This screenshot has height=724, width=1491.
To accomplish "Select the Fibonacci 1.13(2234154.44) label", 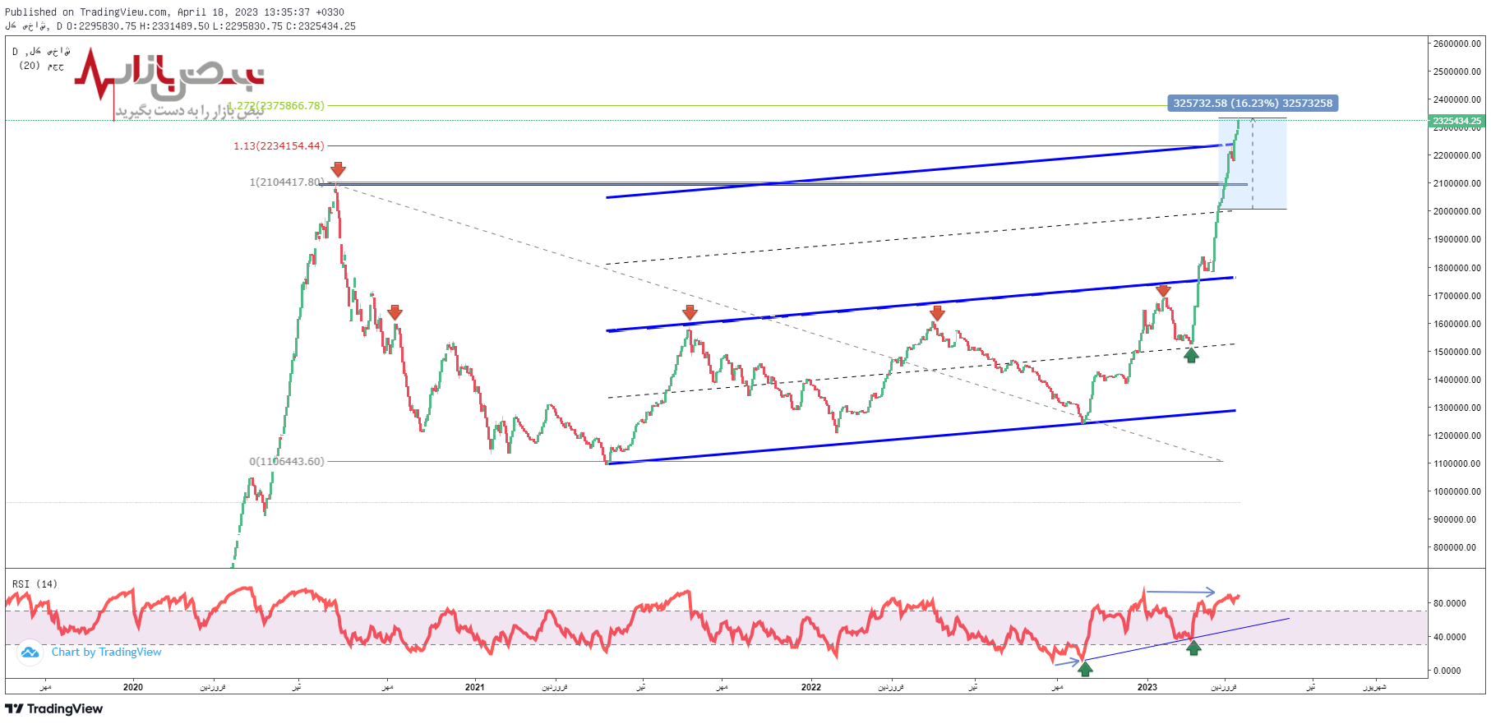I will click(x=279, y=145).
